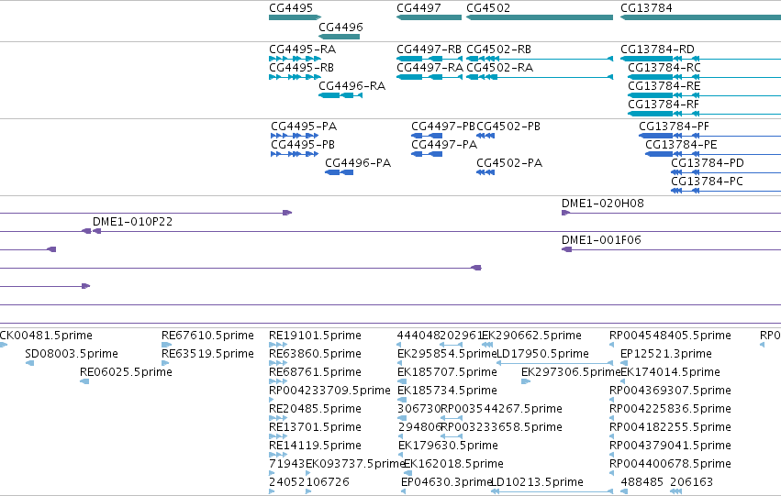Click the CG4497 gene glyph
This screenshot has height=496, width=781.
(x=429, y=17)
